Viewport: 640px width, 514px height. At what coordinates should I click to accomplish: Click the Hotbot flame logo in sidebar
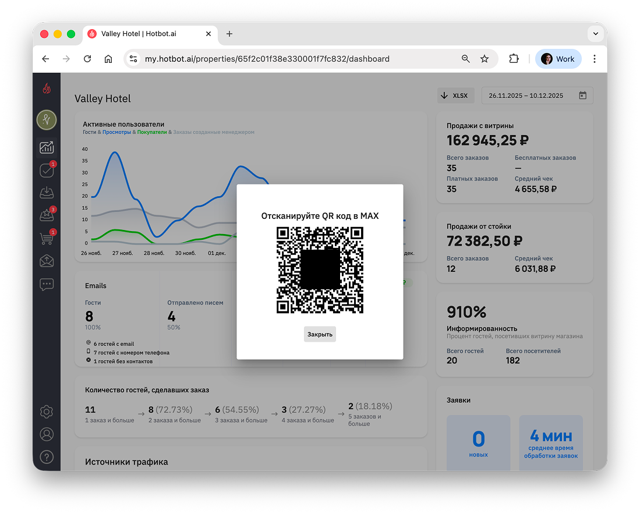[x=47, y=88]
